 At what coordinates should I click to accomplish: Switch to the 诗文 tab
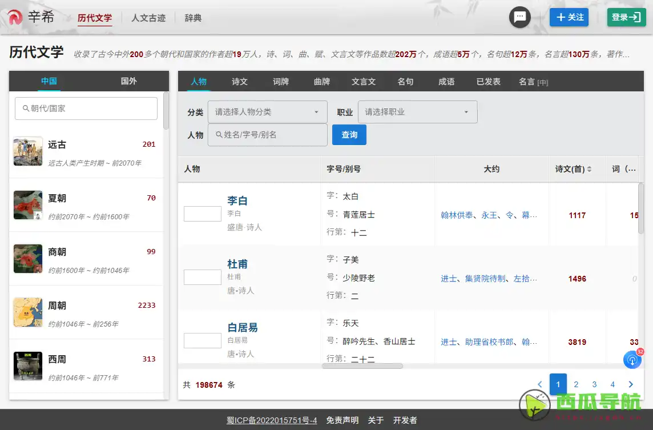tap(240, 81)
